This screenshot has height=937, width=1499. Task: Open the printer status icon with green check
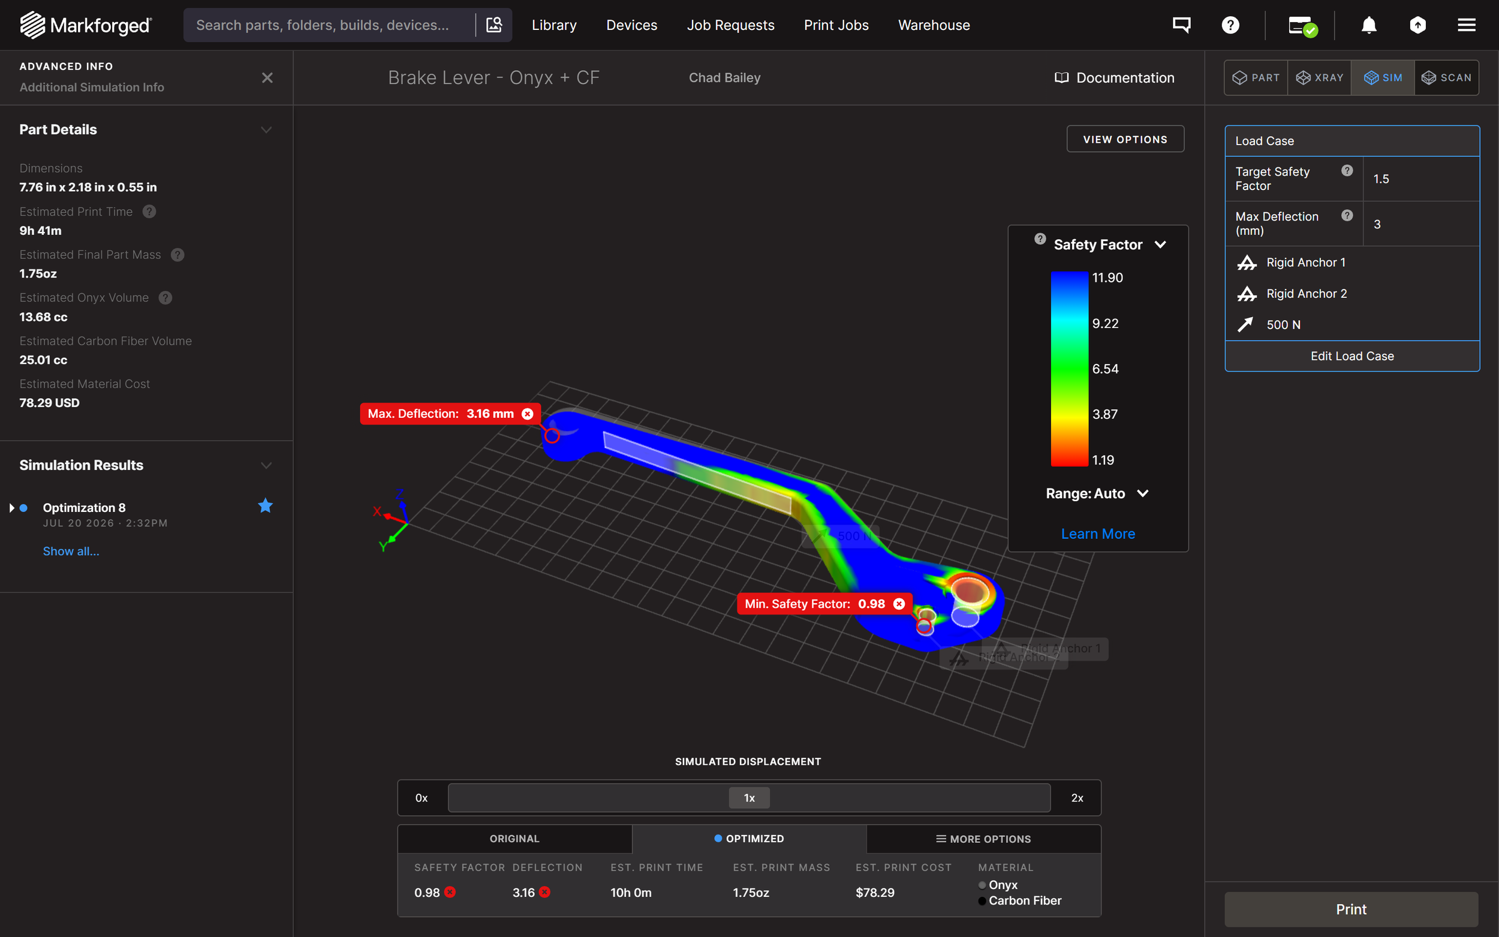(x=1302, y=26)
